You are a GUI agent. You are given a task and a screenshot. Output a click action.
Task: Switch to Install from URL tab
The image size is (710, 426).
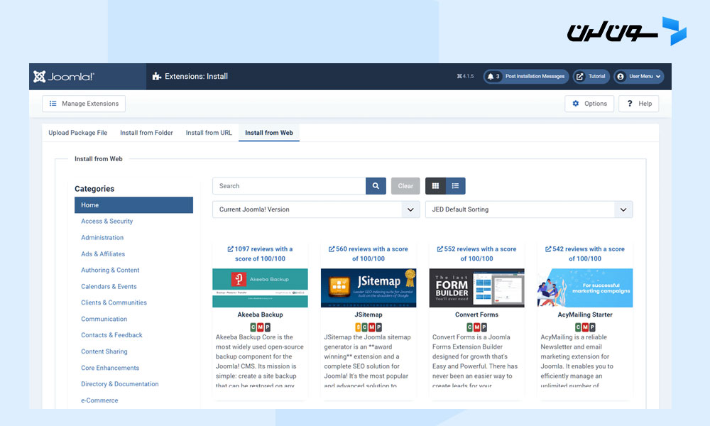pyautogui.click(x=209, y=133)
